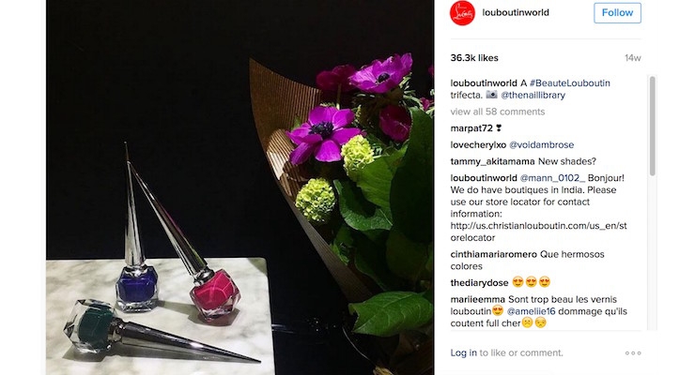The image size is (695, 375).
Task: Click the nail polish post photo
Action: [x=239, y=187]
